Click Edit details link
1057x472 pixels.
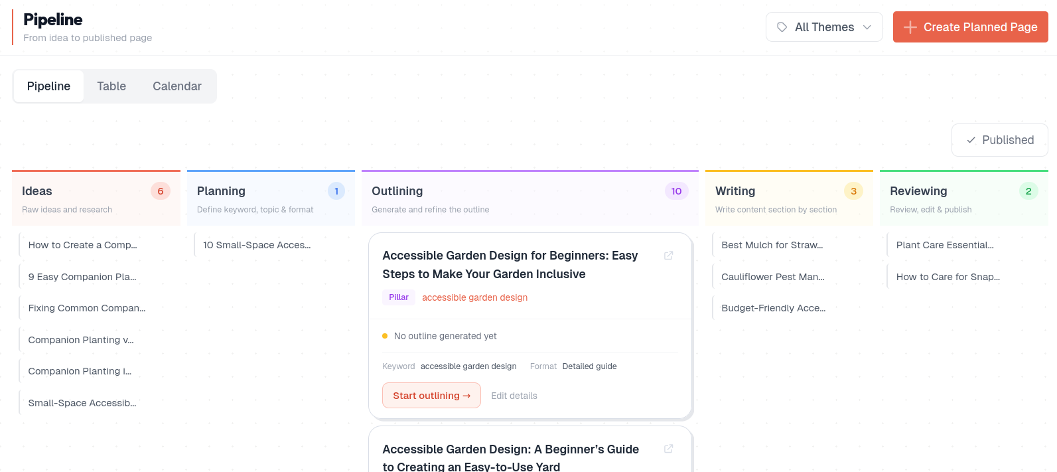pos(514,396)
